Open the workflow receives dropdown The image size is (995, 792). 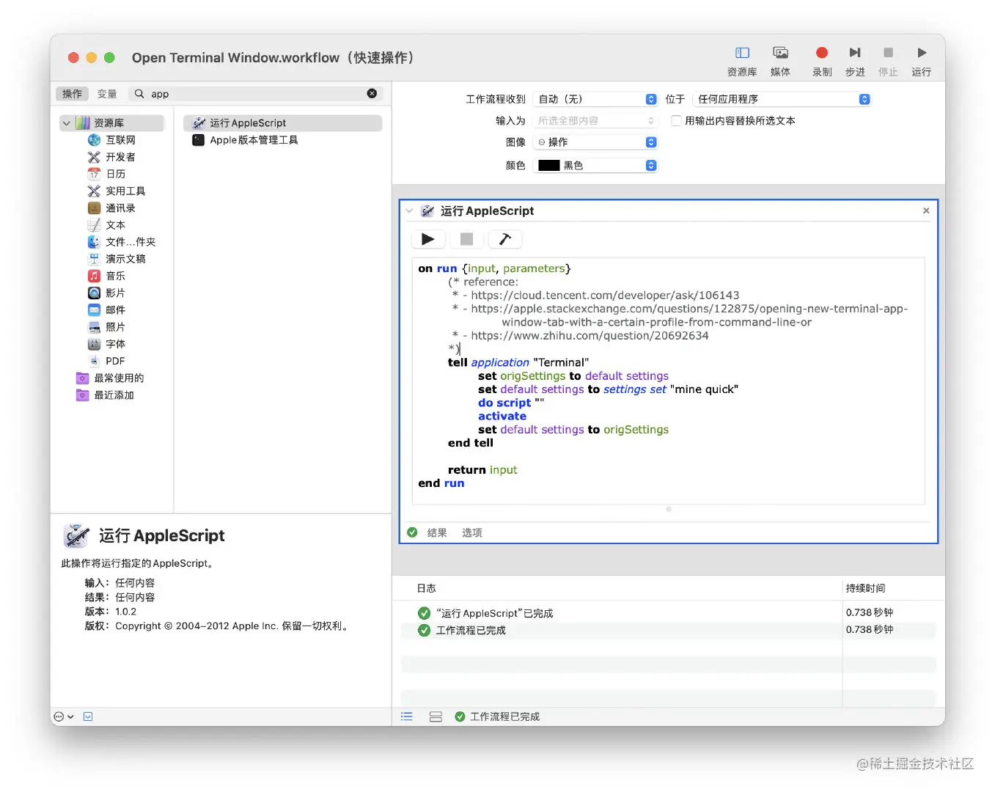point(595,99)
